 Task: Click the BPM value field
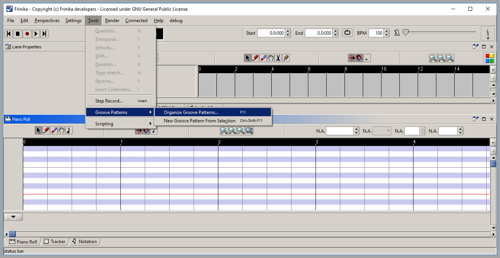pos(376,33)
